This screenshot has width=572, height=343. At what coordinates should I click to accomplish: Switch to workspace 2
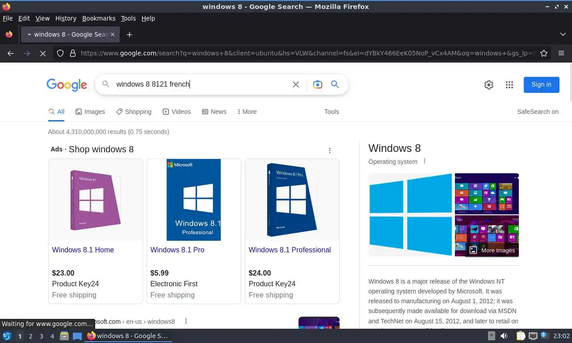click(30, 336)
